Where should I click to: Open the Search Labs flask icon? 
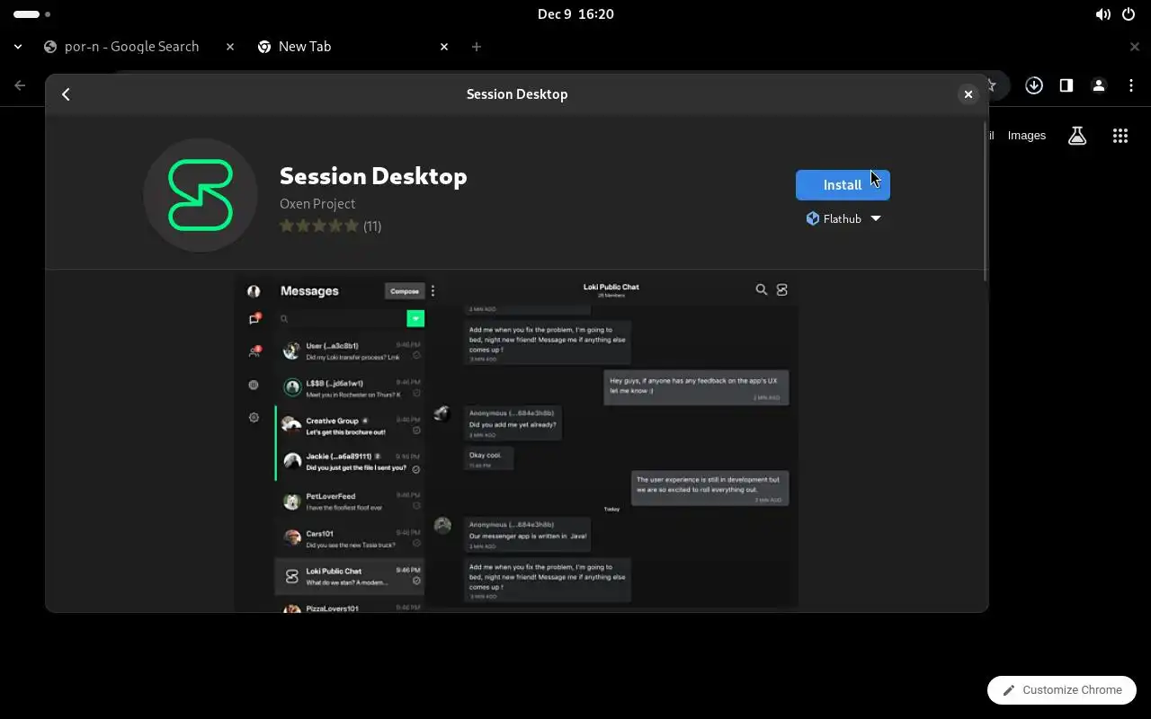pos(1077,136)
